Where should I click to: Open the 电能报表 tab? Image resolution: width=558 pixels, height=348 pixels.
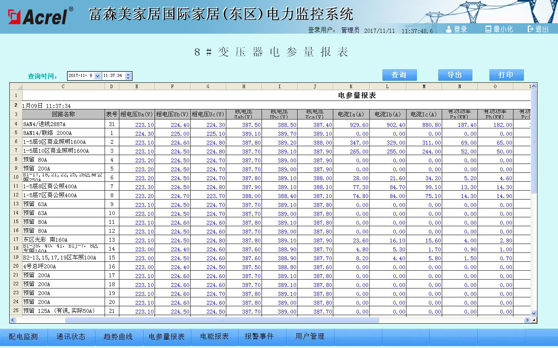click(x=214, y=336)
